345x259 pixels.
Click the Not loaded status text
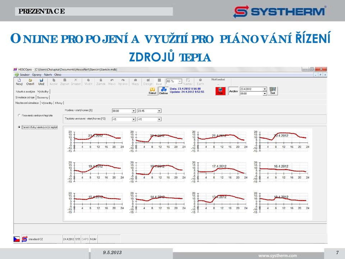coord(218,79)
